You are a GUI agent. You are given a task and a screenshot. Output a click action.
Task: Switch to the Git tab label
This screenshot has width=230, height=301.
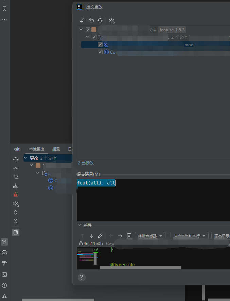(17, 149)
